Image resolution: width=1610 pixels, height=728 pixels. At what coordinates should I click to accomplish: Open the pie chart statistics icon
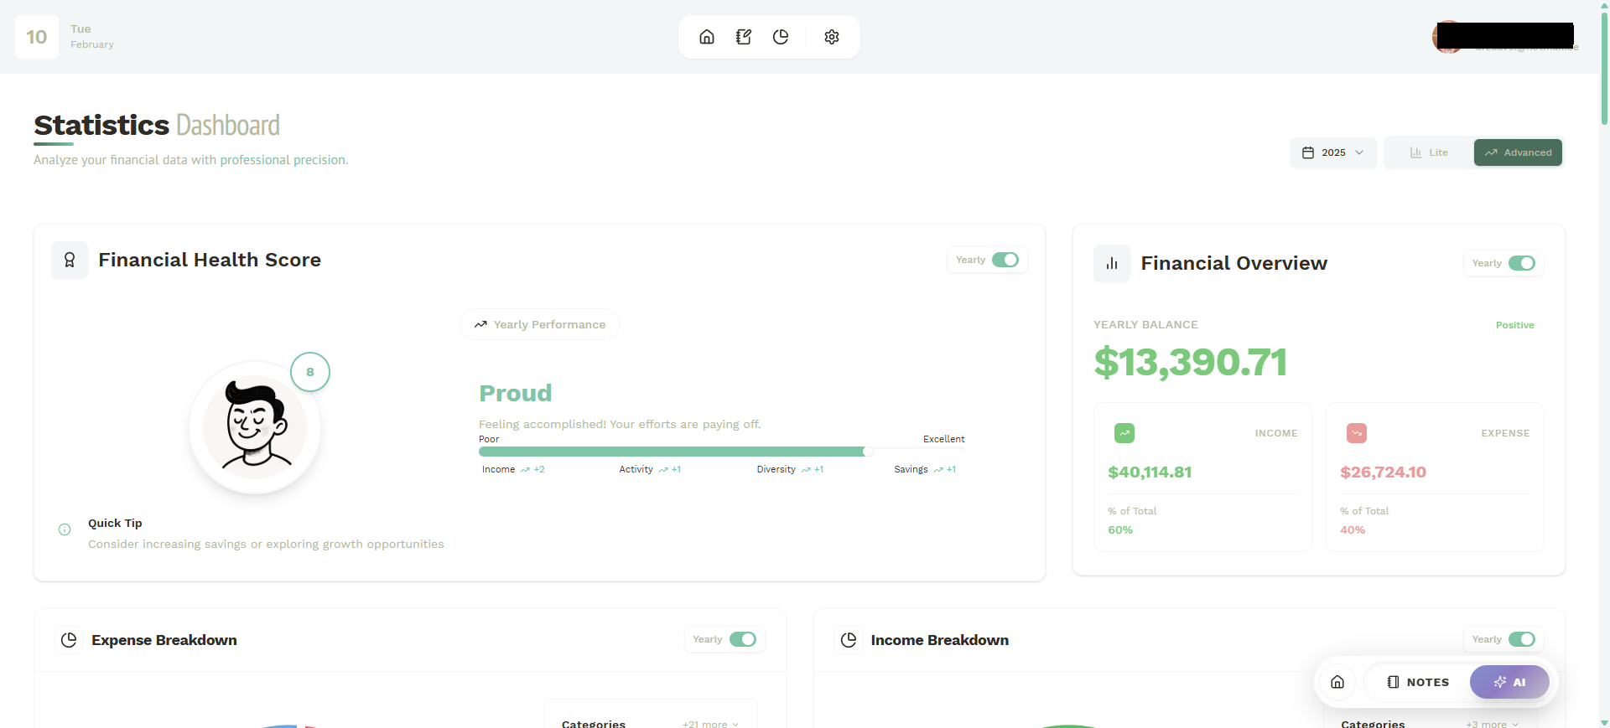point(781,37)
